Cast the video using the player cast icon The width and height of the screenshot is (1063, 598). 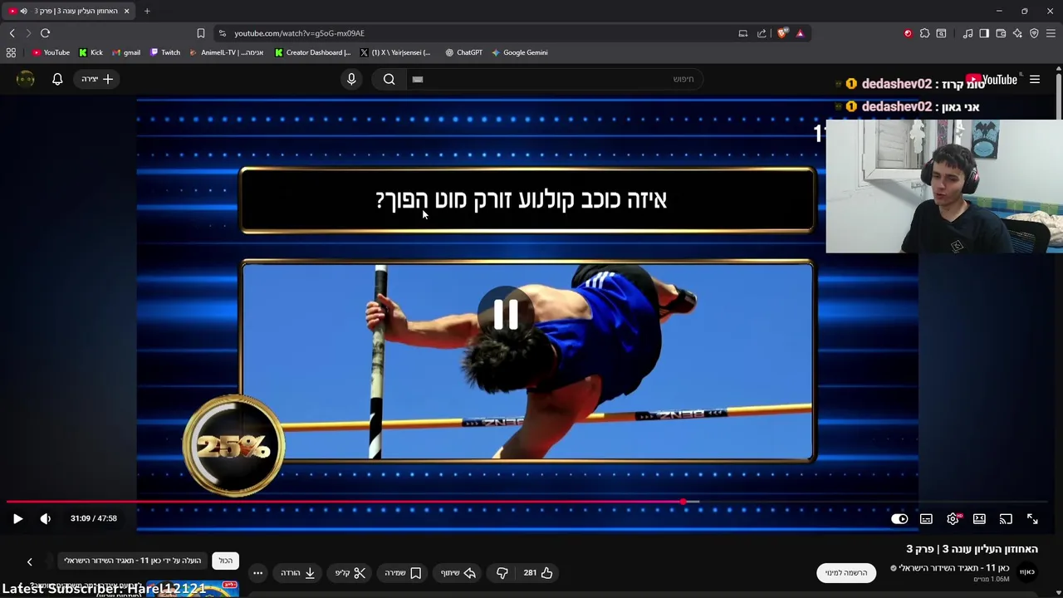(1006, 519)
